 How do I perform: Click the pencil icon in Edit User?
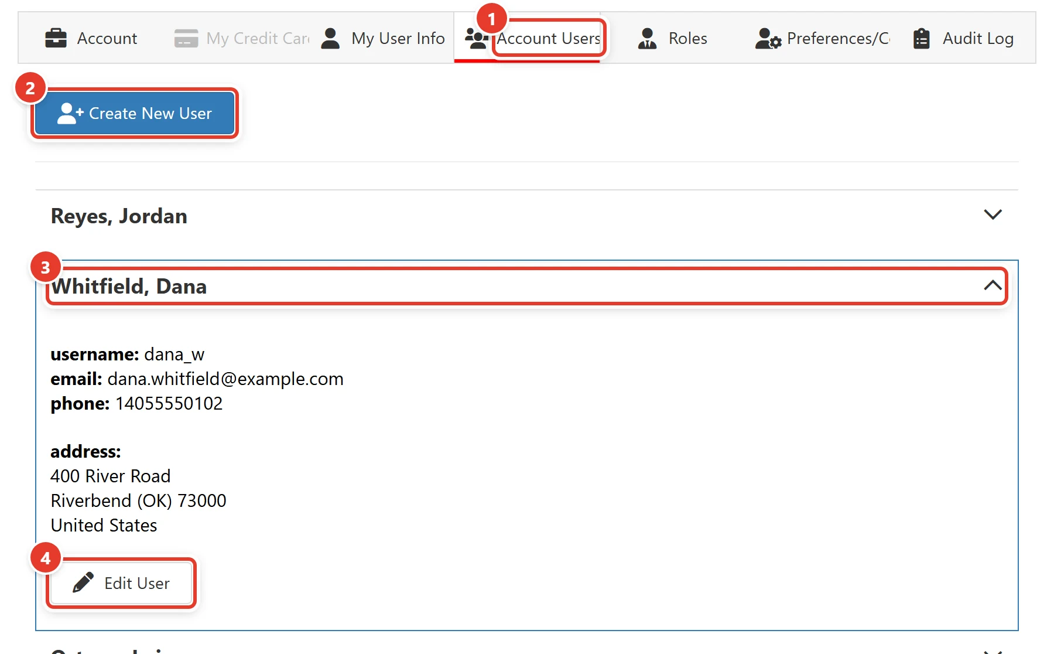point(83,583)
